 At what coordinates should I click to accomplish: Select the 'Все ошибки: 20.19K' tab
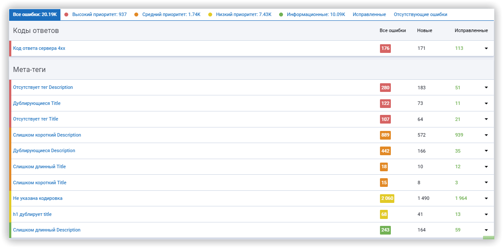(x=35, y=14)
